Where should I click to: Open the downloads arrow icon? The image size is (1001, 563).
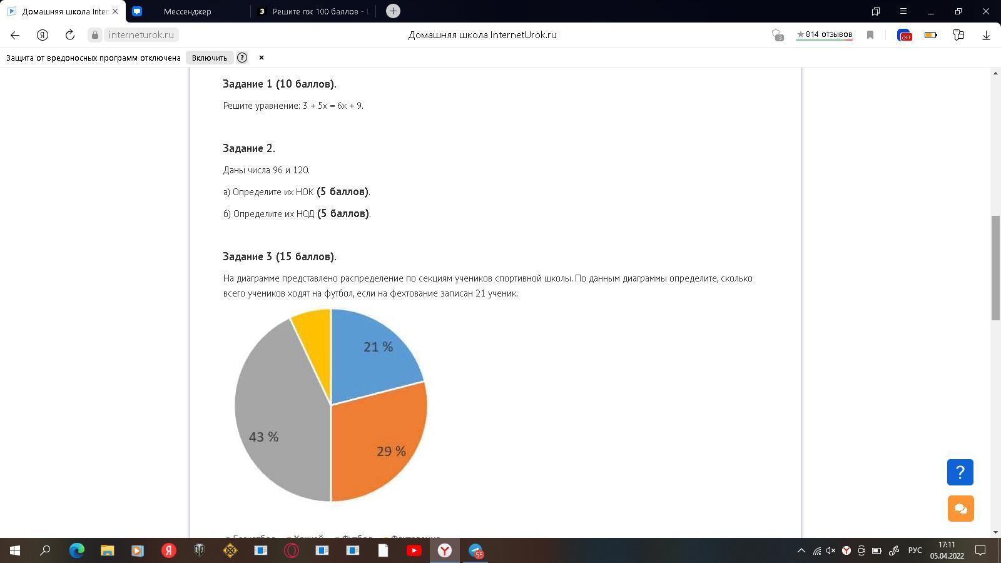986,35
